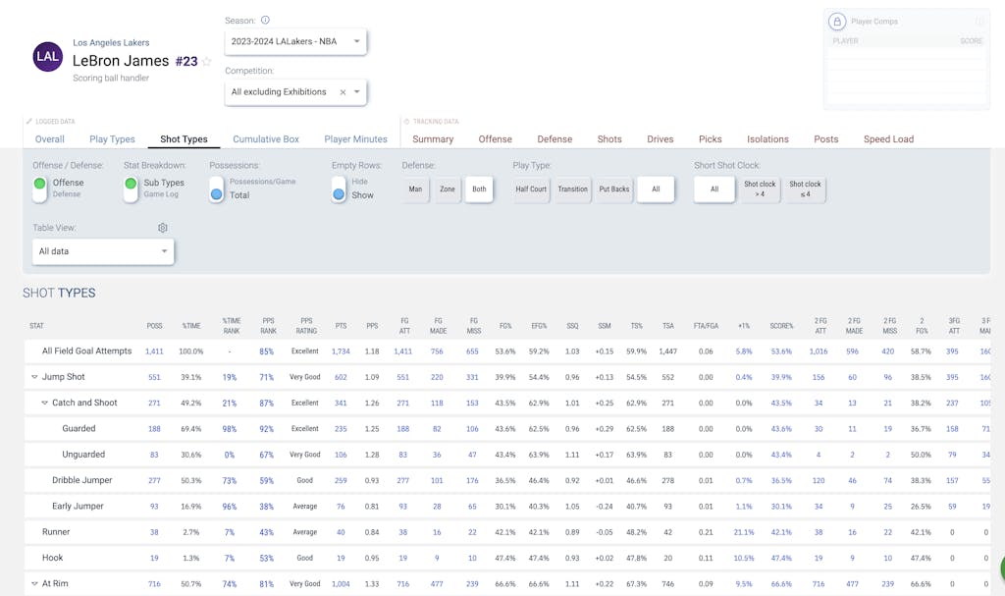Screen dimensions: 1005x596
Task: Click PTS value 1,734 in All Field Goal Attempts
Action: coord(341,352)
